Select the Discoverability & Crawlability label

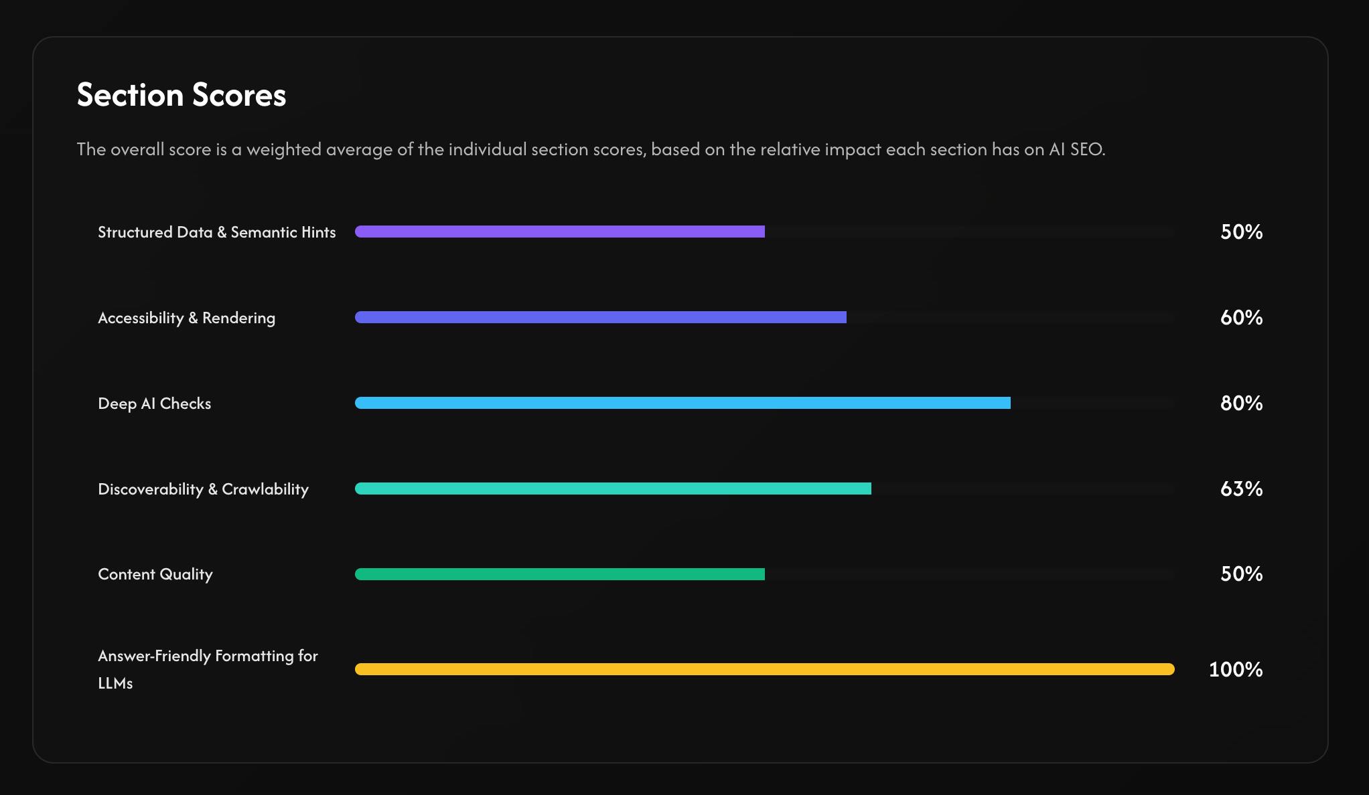(x=204, y=489)
